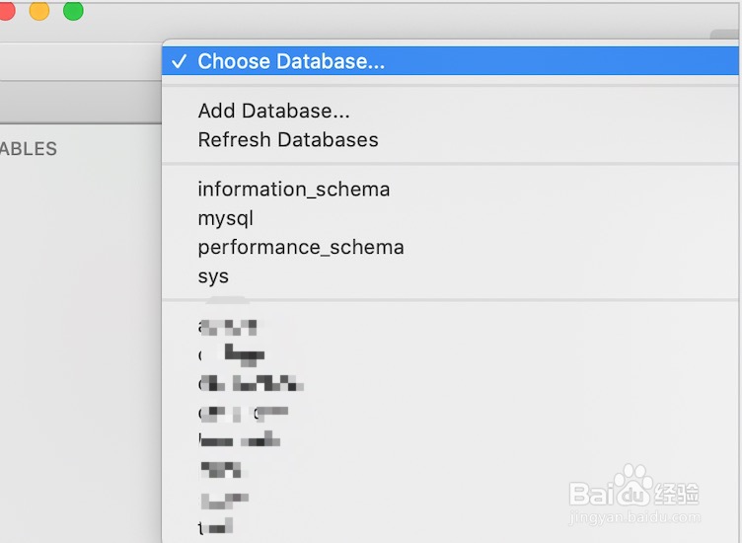This screenshot has height=543, width=742.
Task: Pick the mysql database
Action: (x=225, y=218)
